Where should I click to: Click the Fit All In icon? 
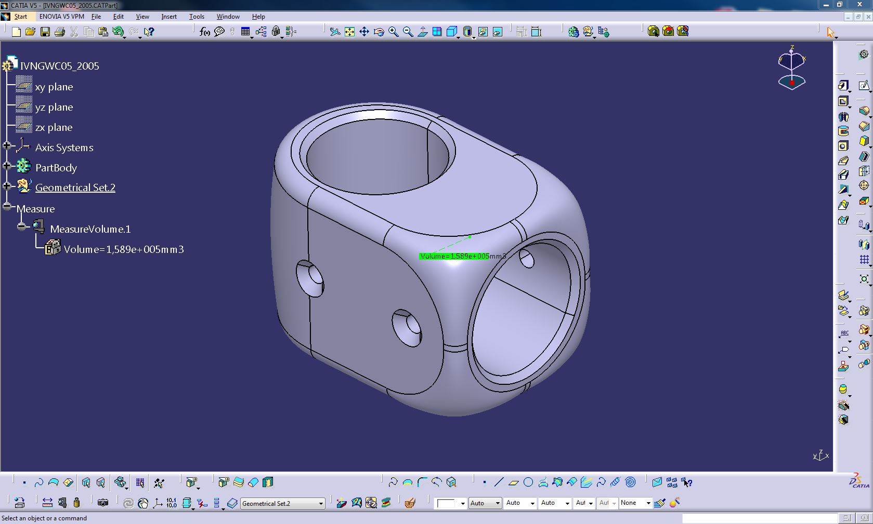tap(349, 32)
